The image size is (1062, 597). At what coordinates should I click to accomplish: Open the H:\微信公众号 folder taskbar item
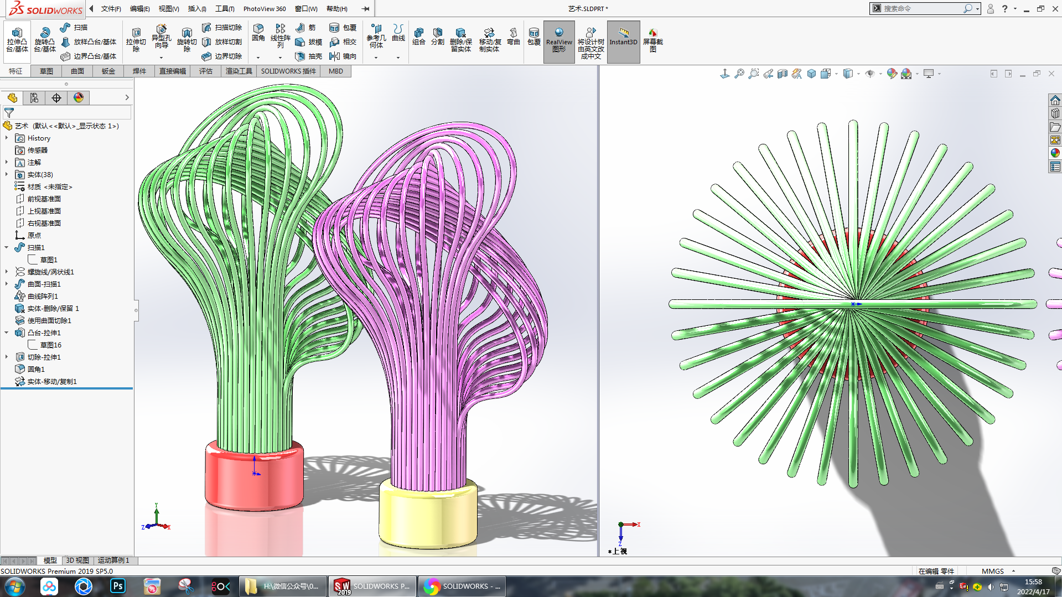coord(284,586)
